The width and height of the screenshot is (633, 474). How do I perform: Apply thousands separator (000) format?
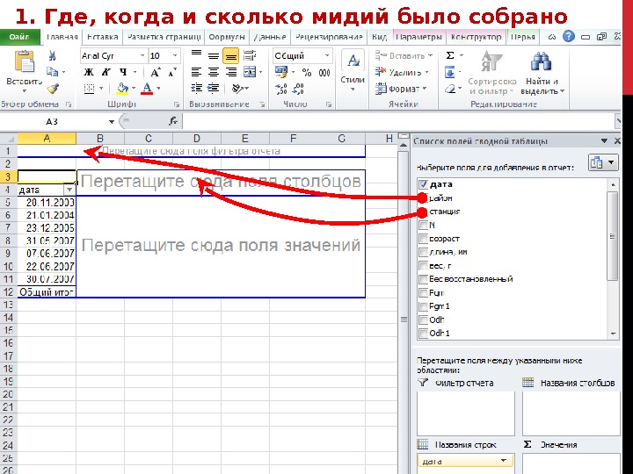324,73
